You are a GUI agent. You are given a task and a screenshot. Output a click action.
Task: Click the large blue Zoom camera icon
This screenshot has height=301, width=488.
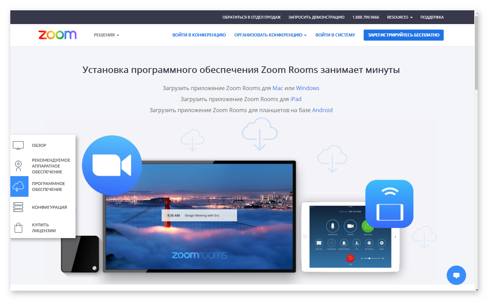(x=112, y=165)
